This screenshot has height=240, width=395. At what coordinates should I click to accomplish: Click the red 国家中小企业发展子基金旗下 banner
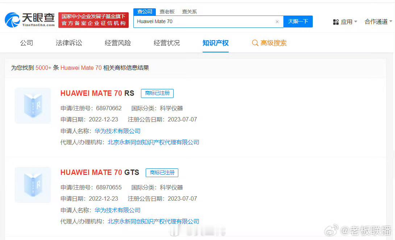tap(93, 20)
